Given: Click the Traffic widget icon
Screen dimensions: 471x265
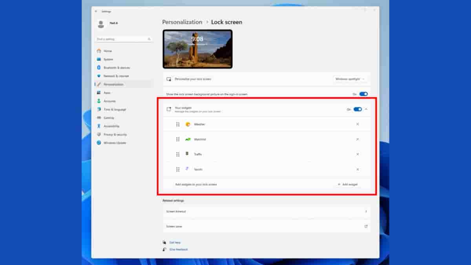Looking at the screenshot, I should click(x=187, y=154).
